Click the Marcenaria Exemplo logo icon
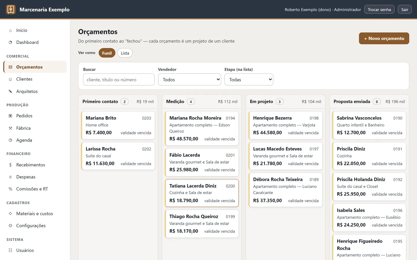This screenshot has width=417, height=260. 11,10
